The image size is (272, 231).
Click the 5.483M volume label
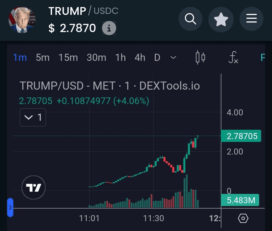(241, 200)
